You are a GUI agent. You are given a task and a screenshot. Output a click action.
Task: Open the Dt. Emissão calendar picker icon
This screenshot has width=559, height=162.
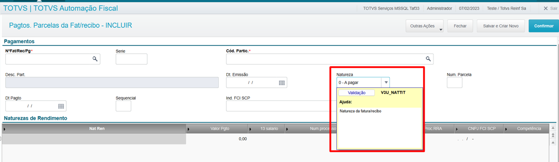tap(281, 82)
